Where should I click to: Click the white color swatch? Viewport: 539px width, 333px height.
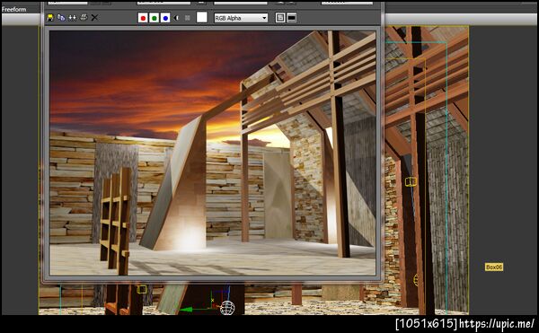(x=202, y=18)
